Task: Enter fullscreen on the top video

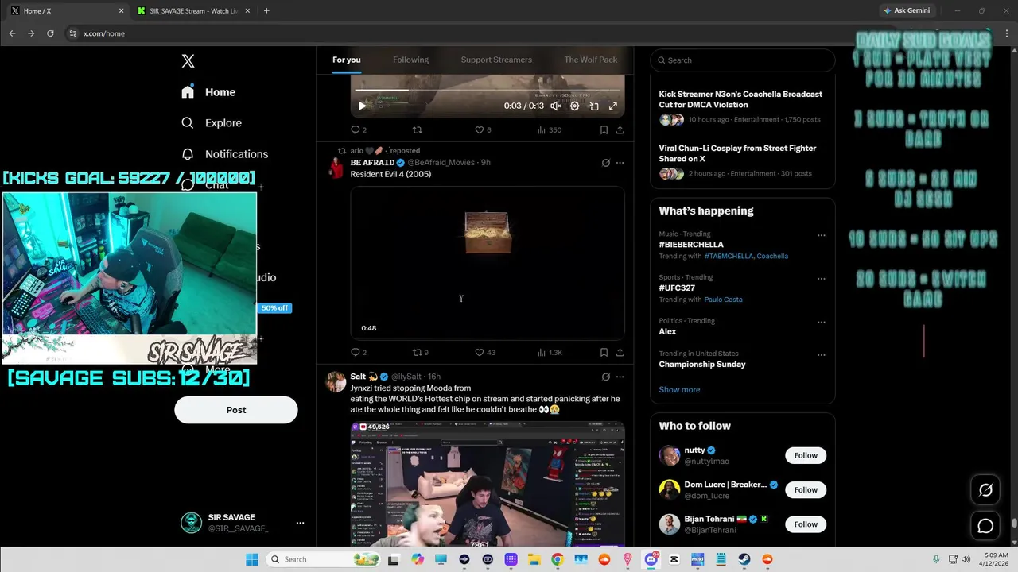Action: pos(613,106)
